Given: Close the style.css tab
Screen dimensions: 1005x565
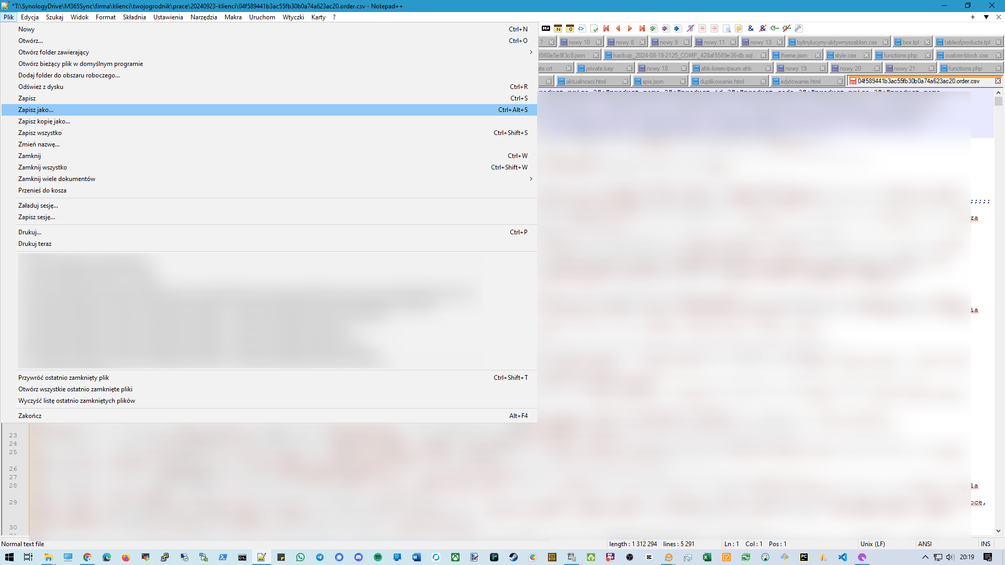Looking at the screenshot, I should 867,55.
